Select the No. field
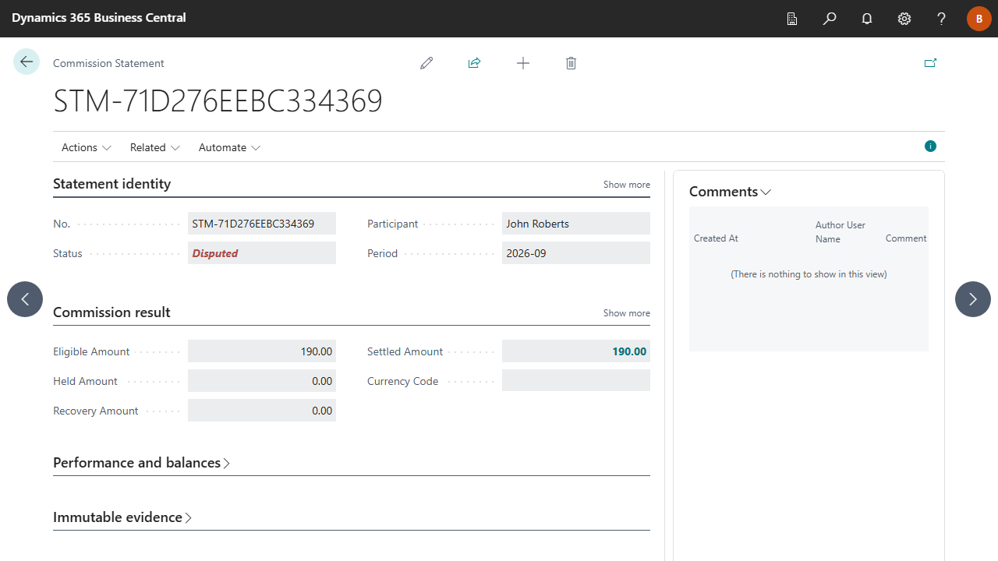 (262, 224)
